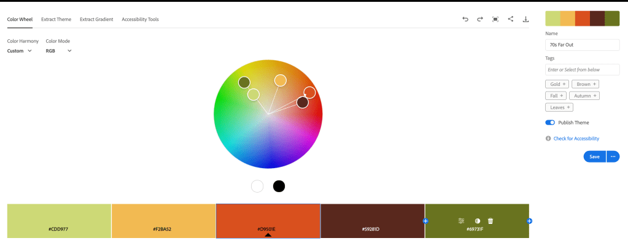This screenshot has width=628, height=246.
Task: Click the #D9501E hex code text
Action: point(268,229)
